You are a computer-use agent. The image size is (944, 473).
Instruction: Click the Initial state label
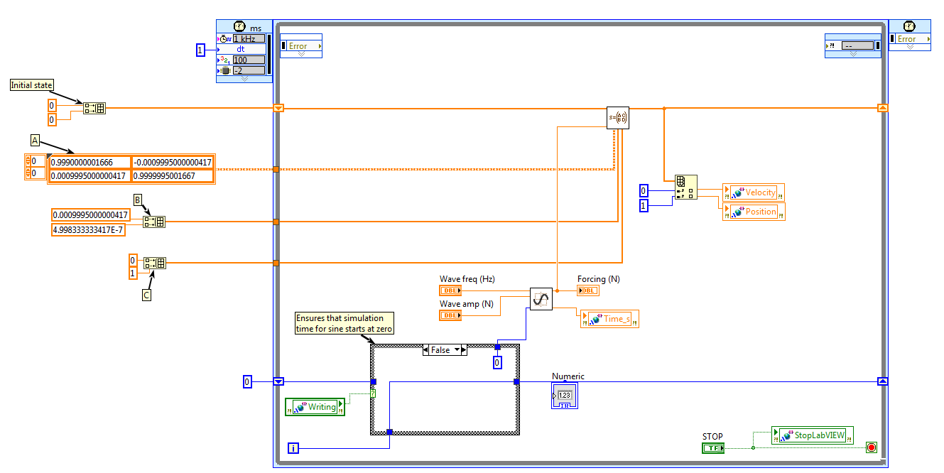[32, 85]
